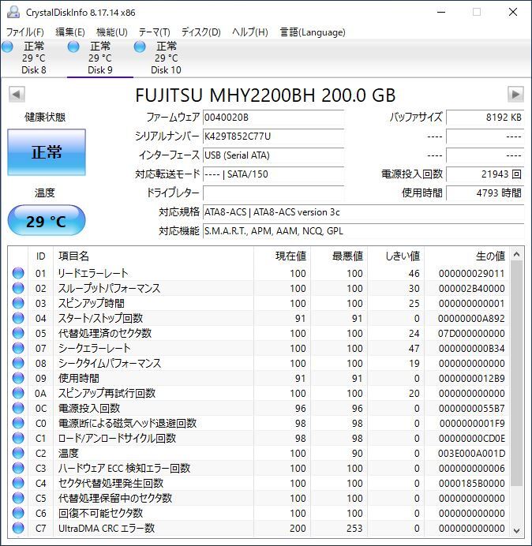Open the テーマ(T) menu
The width and height of the screenshot is (532, 546).
155,32
